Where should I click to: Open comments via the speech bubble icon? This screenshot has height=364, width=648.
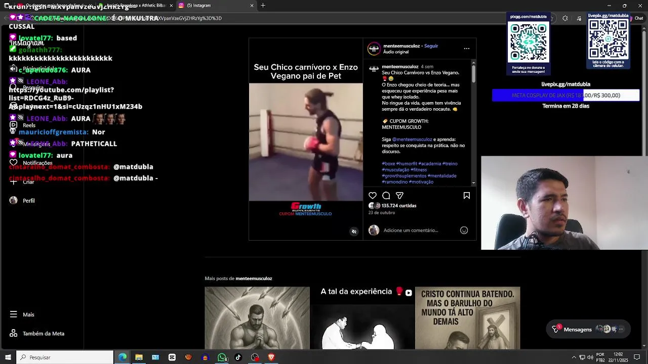pyautogui.click(x=386, y=196)
